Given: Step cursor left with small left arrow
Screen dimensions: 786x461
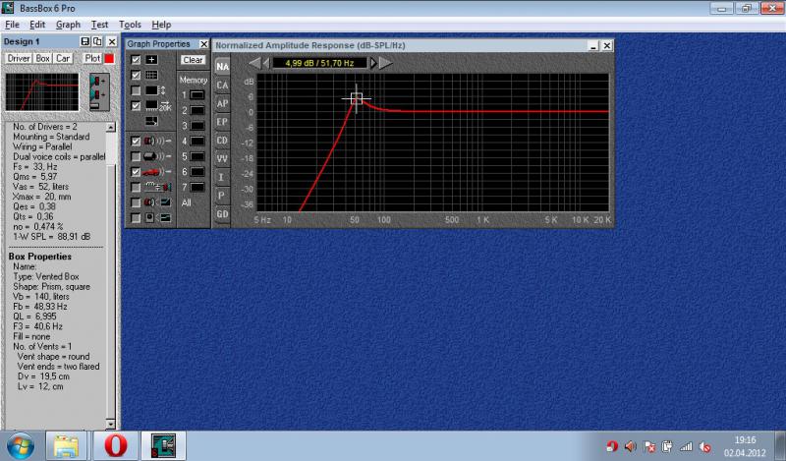Looking at the screenshot, I should pos(266,63).
